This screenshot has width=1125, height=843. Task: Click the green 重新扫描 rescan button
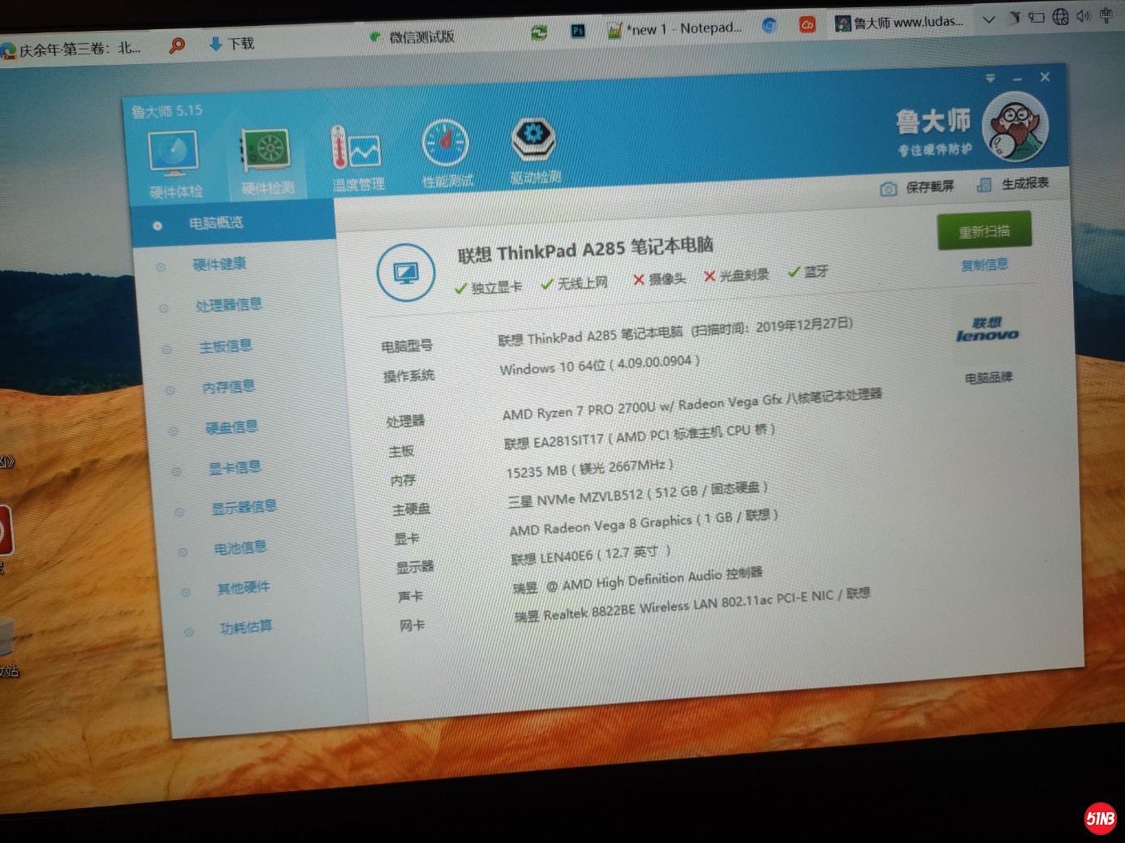coord(984,231)
